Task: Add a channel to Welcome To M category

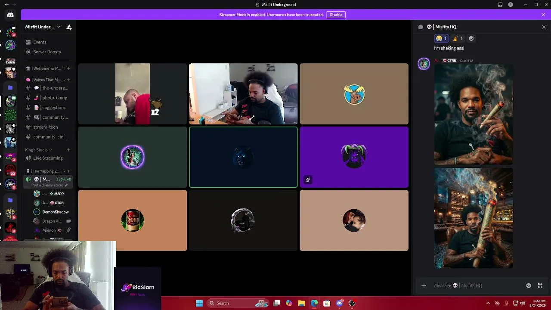Action: click(x=68, y=68)
